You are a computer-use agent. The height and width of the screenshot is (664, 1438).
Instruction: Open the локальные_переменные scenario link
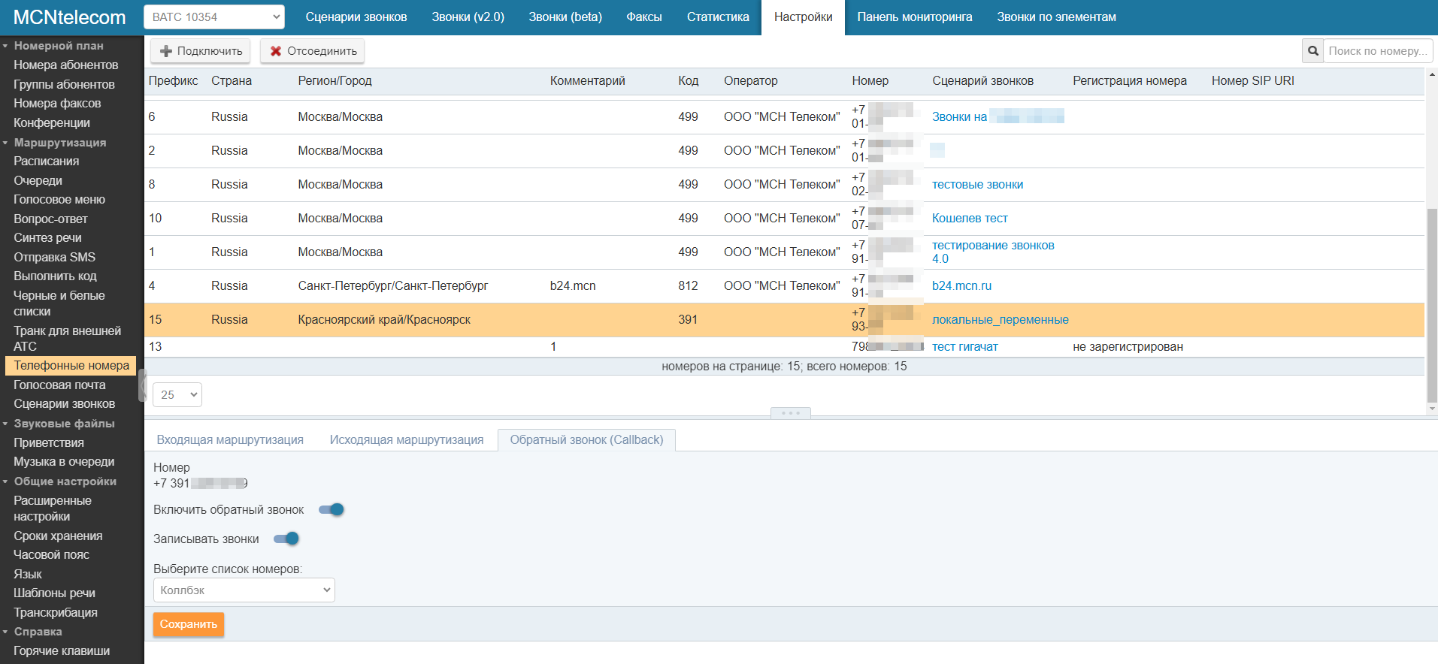point(1001,320)
